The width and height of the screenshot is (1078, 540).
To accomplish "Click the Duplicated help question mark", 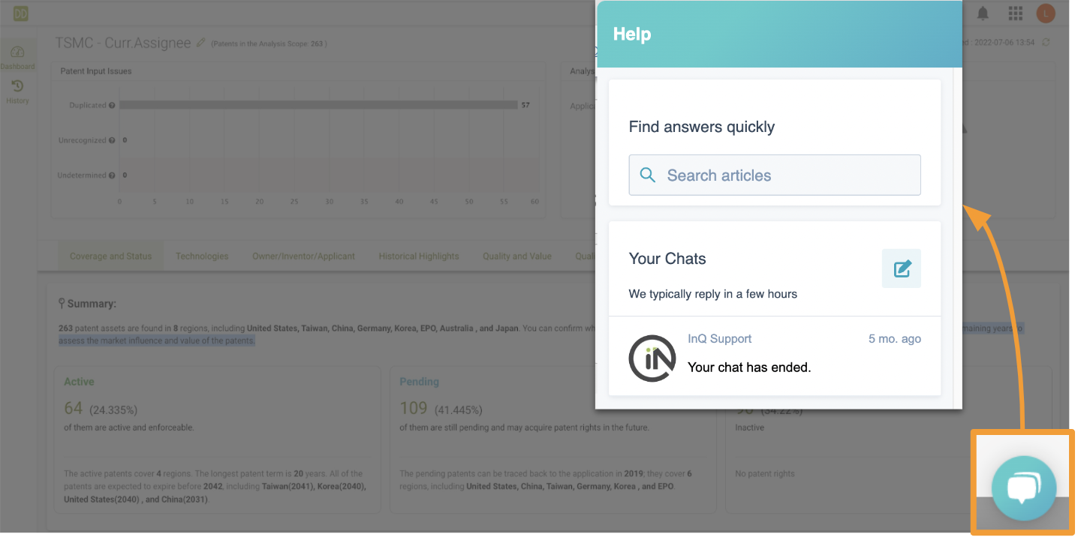I will 112,106.
